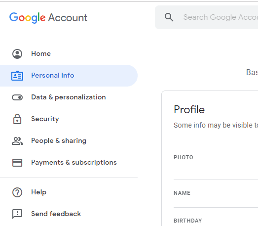Click the Send feedback speech bubble icon
Screen dimensions: 258x226
(17, 214)
